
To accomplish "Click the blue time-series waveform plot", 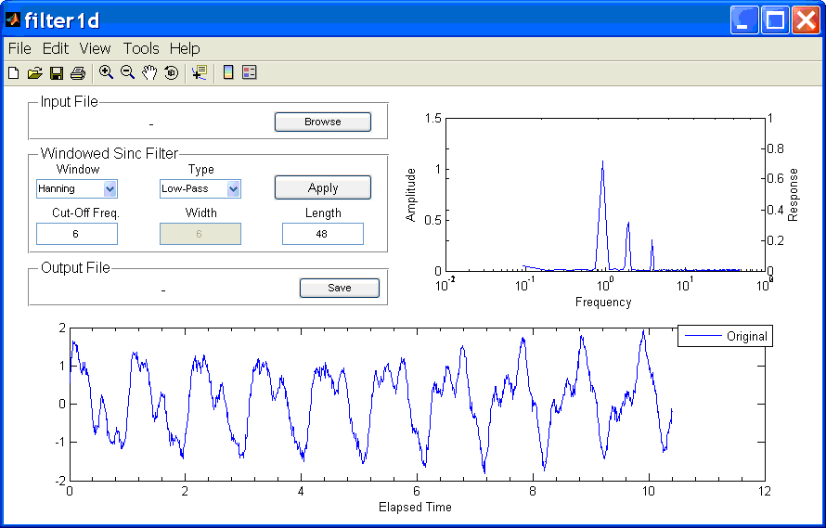I will (x=370, y=402).
